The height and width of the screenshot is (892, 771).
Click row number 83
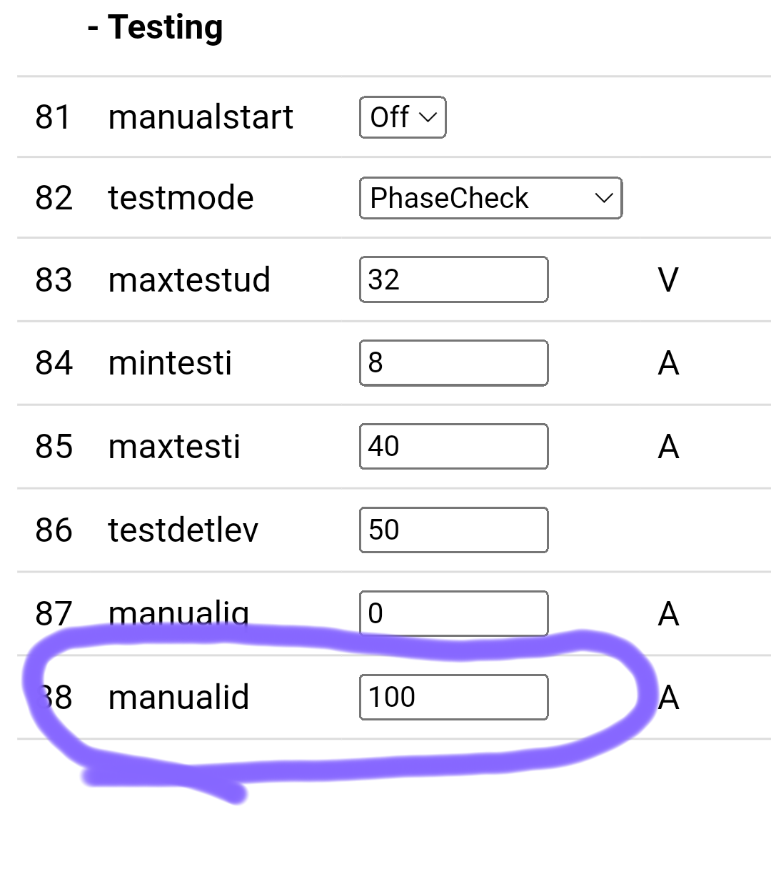point(54,279)
